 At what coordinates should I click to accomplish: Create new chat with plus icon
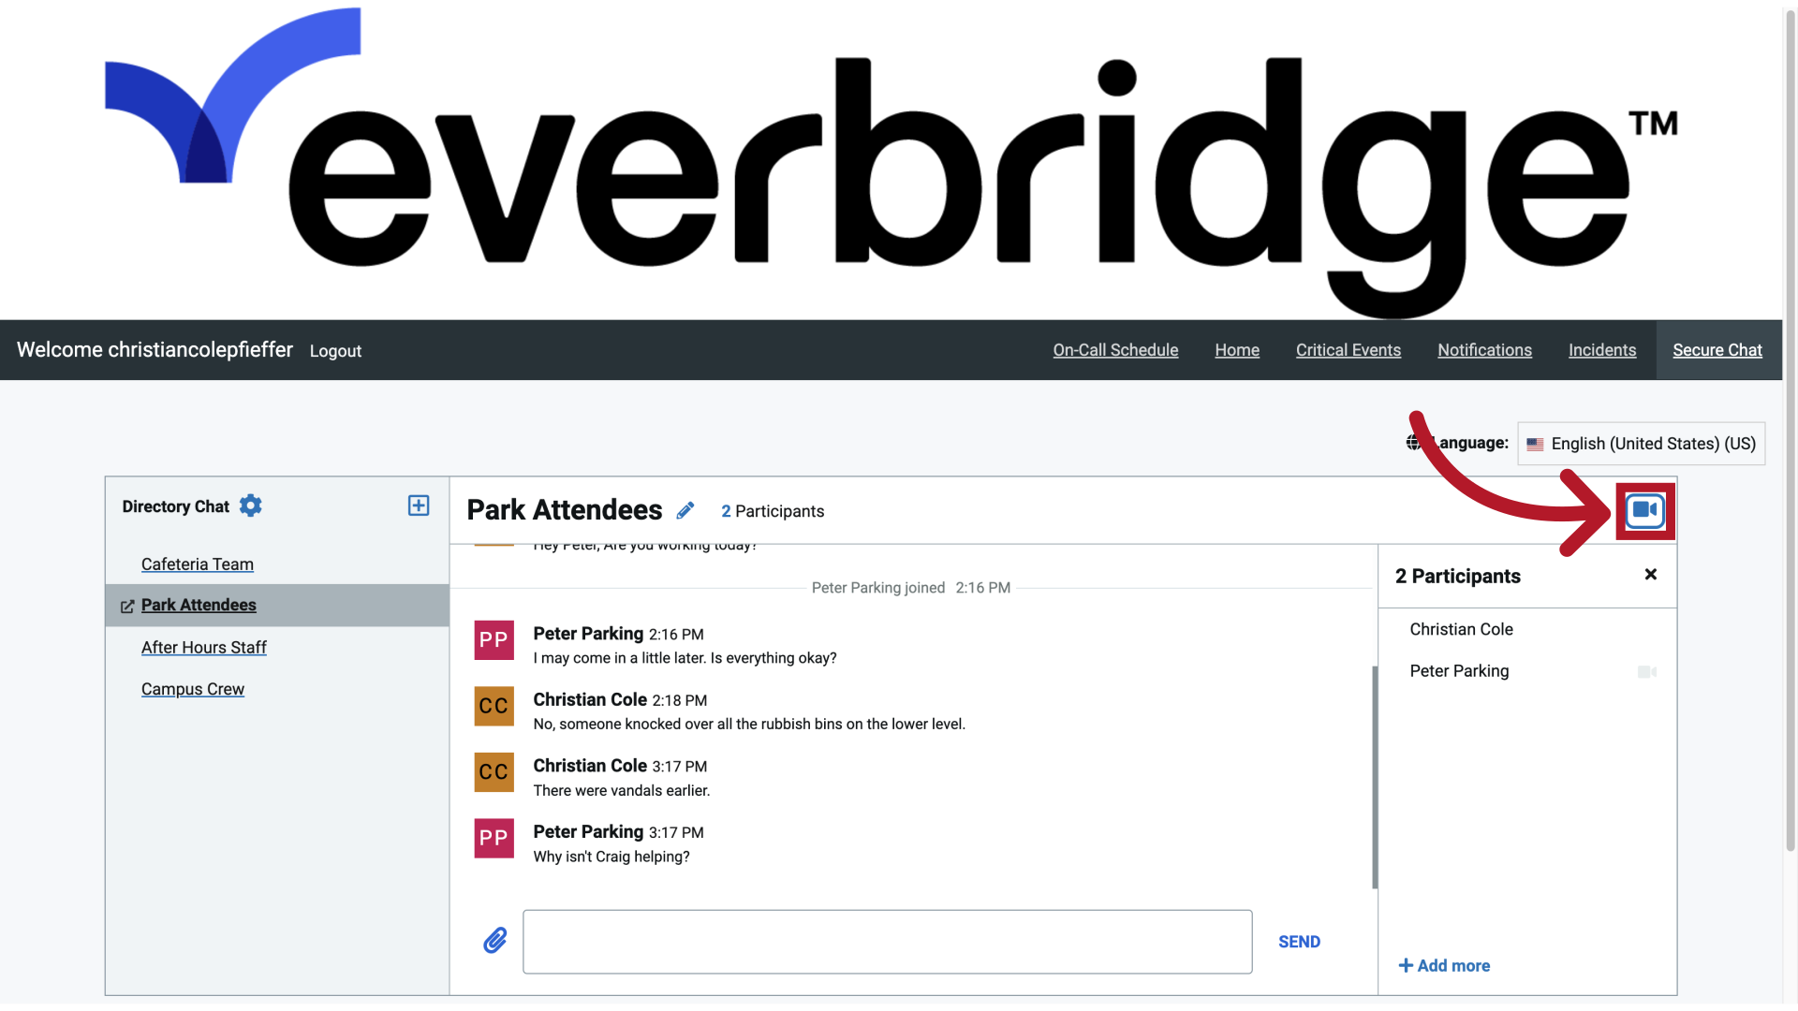419,505
